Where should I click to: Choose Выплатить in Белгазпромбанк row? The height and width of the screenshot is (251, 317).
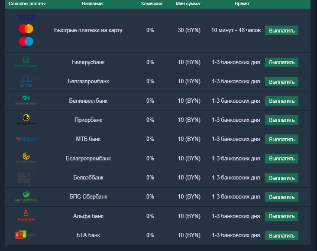[x=281, y=81]
